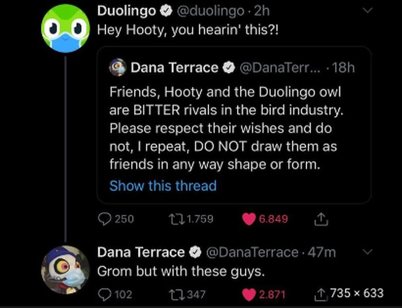The height and width of the screenshot is (308, 402).
Task: Share Dana Terrace's Grom tweet
Action: point(322,294)
